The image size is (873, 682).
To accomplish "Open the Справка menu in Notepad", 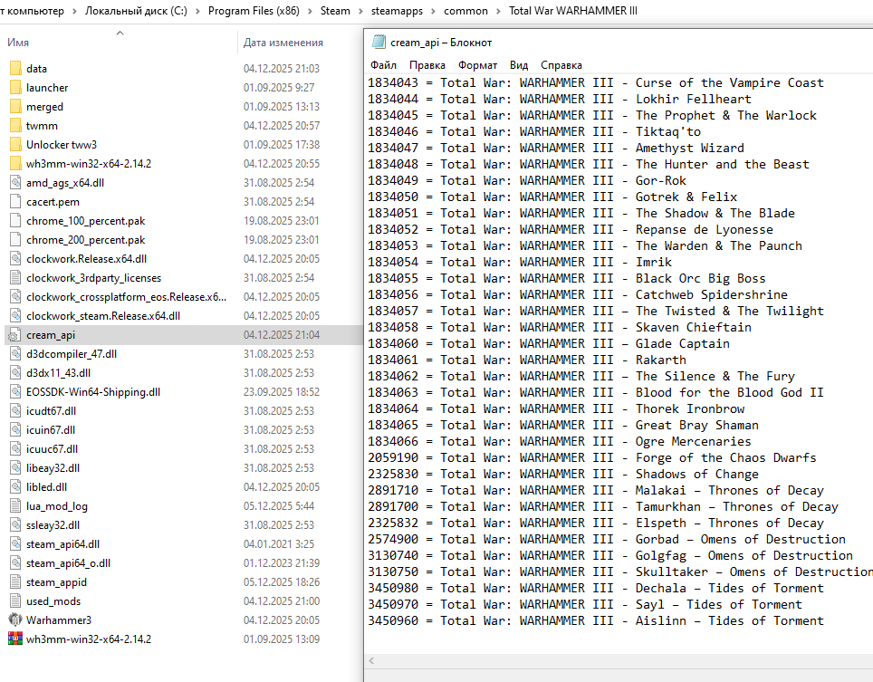I will [561, 65].
